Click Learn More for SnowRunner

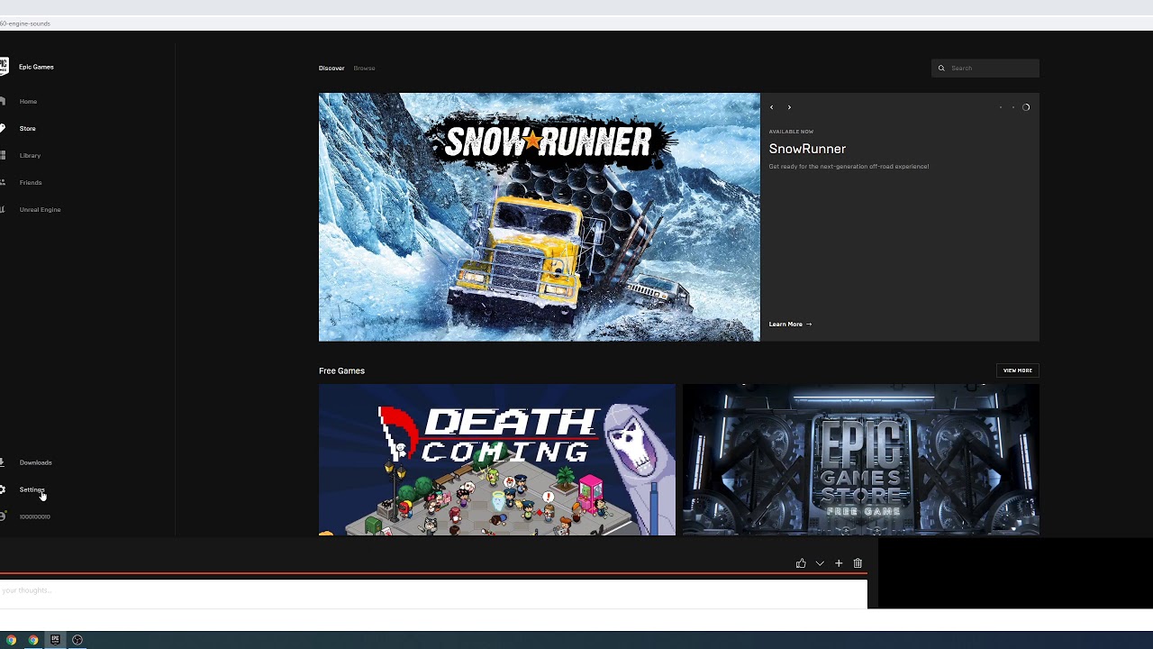790,324
